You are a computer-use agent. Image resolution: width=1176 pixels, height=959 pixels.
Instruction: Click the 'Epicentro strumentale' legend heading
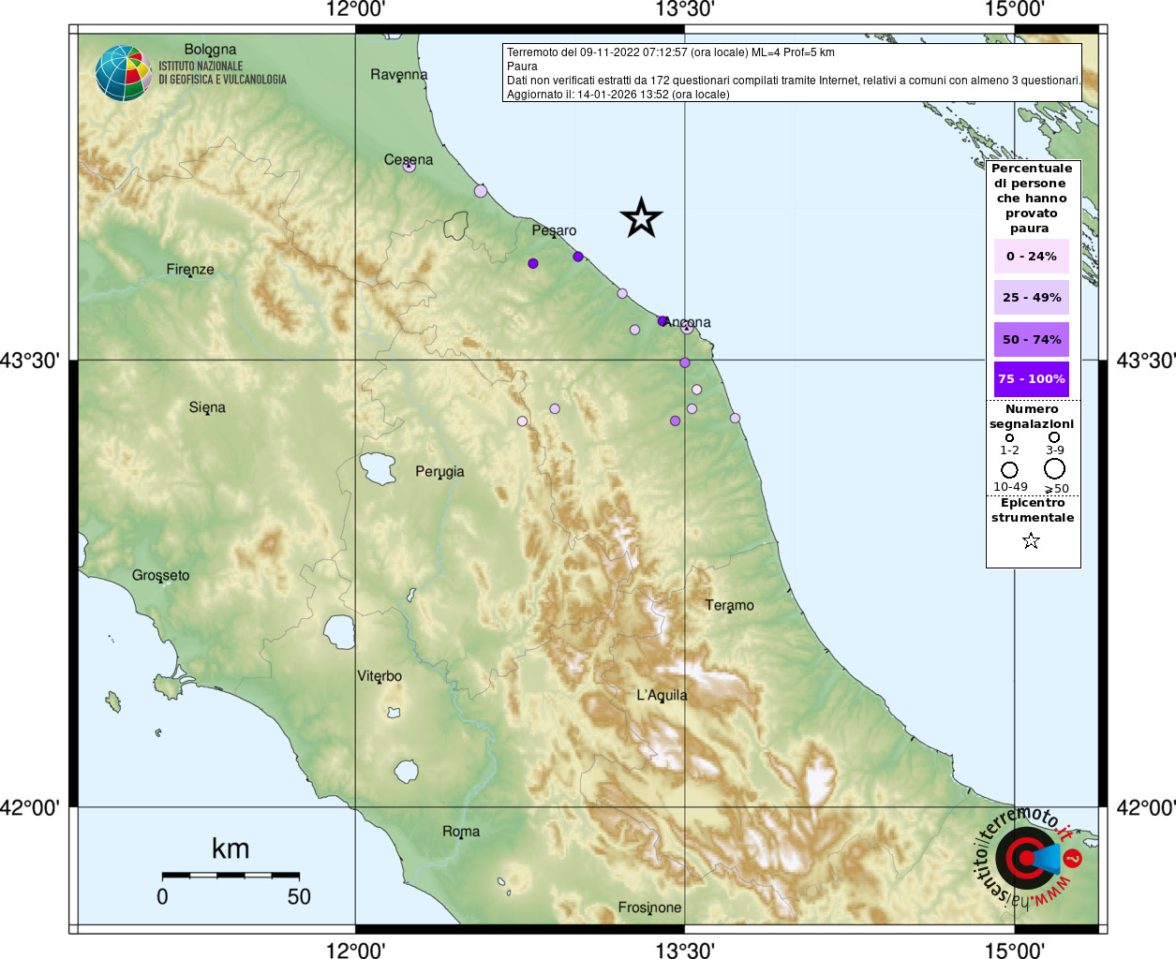pyautogui.click(x=1033, y=510)
